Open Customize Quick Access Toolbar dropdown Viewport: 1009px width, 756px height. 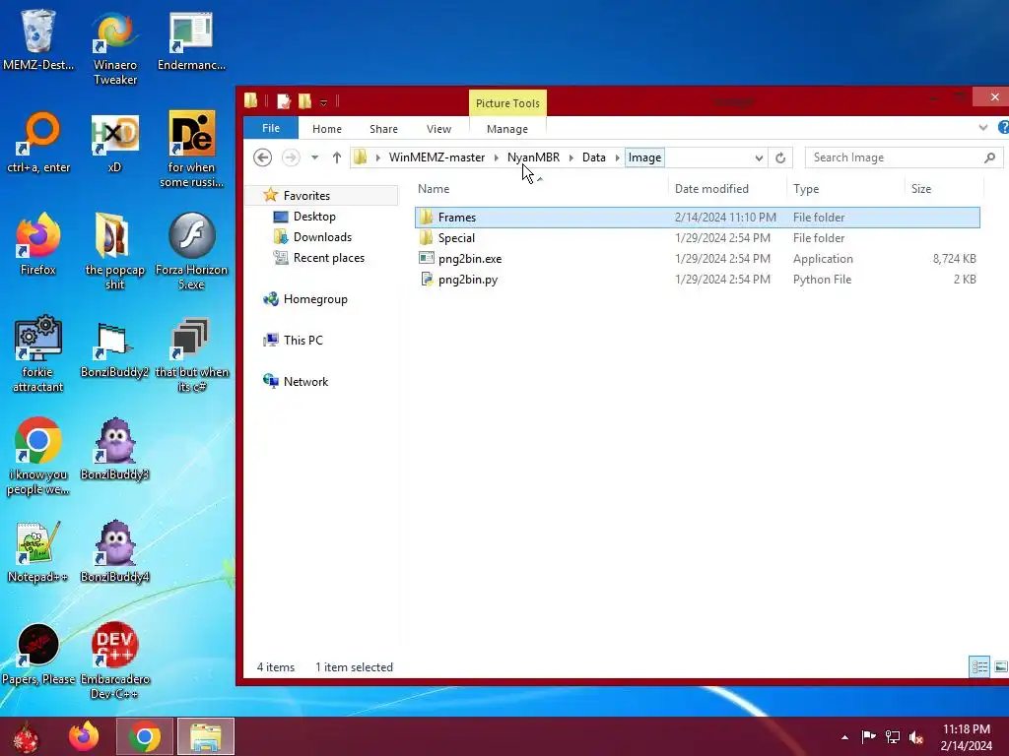[323, 102]
